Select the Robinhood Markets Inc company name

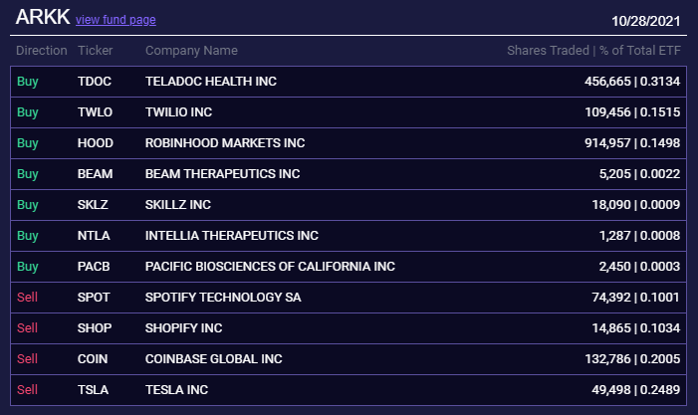(225, 142)
